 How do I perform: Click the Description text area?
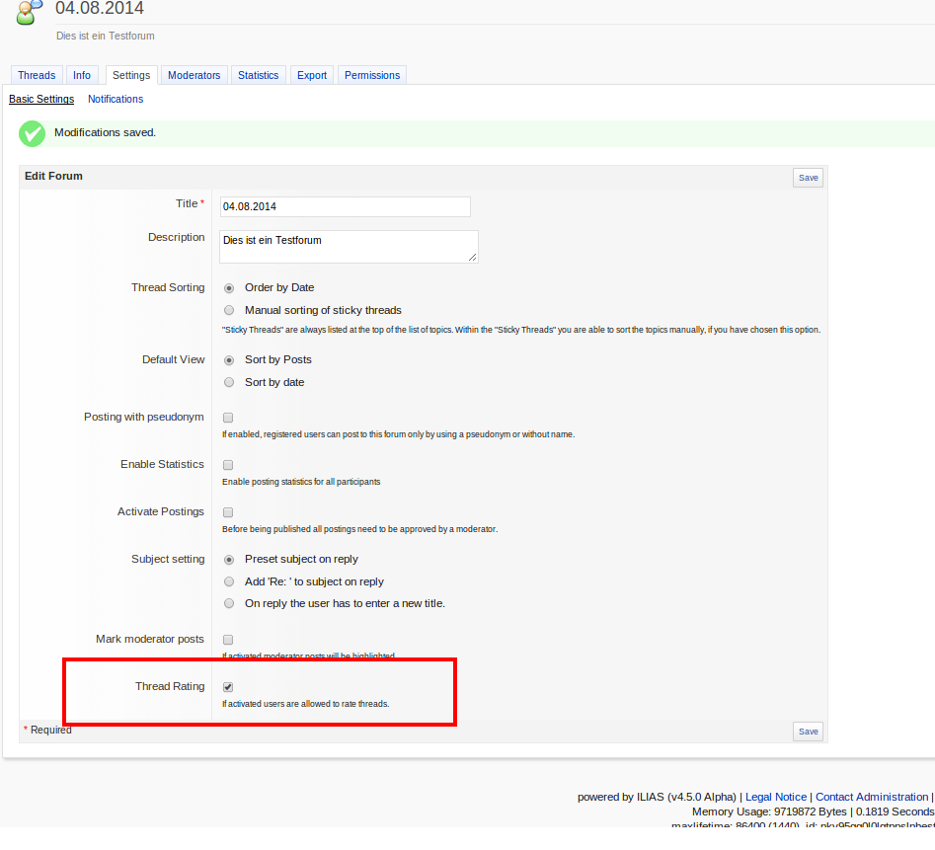point(348,247)
